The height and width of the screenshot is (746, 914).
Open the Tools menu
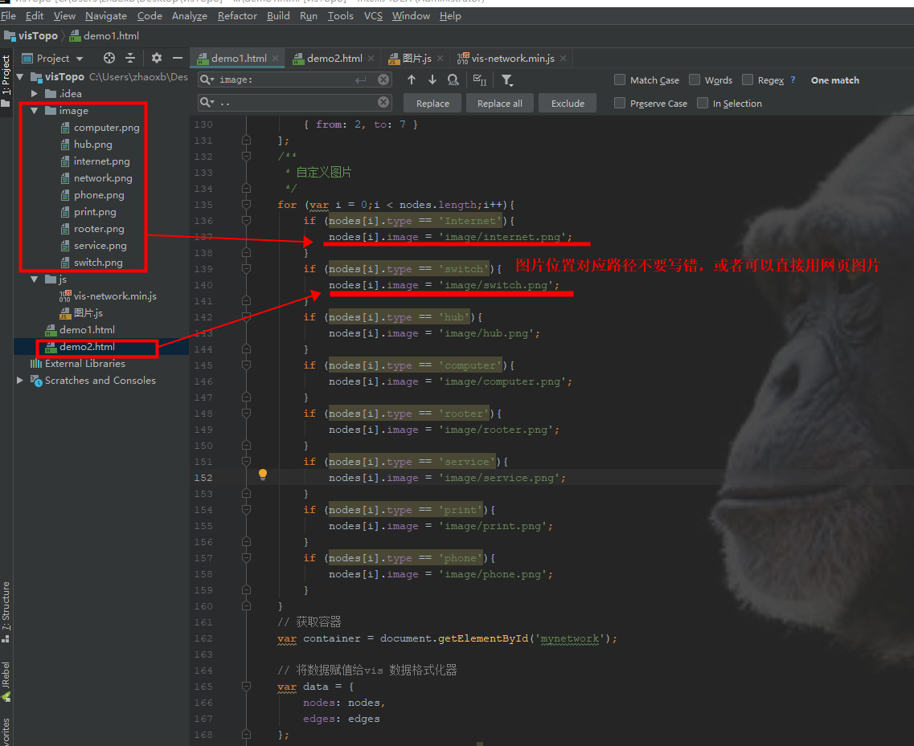(340, 16)
